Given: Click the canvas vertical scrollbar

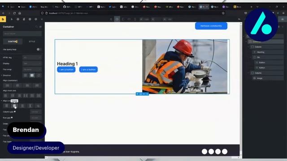Looking at the screenshot, I should pos(241,89).
